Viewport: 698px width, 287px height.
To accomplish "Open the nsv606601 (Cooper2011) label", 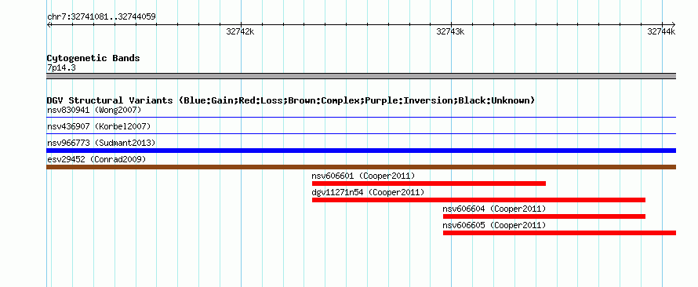I will pyautogui.click(x=363, y=176).
